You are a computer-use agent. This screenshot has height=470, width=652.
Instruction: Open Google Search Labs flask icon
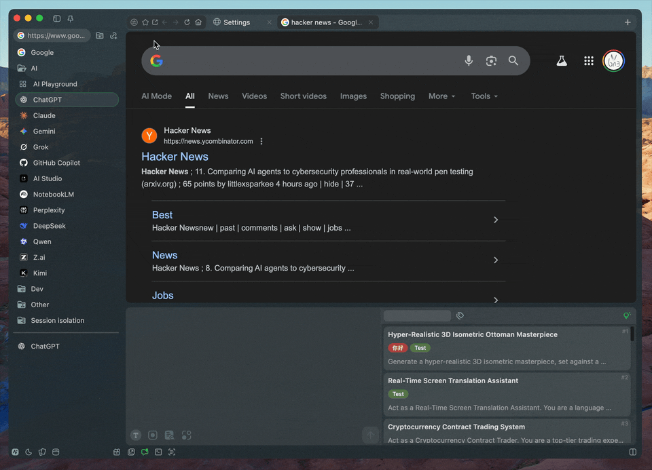[562, 61]
